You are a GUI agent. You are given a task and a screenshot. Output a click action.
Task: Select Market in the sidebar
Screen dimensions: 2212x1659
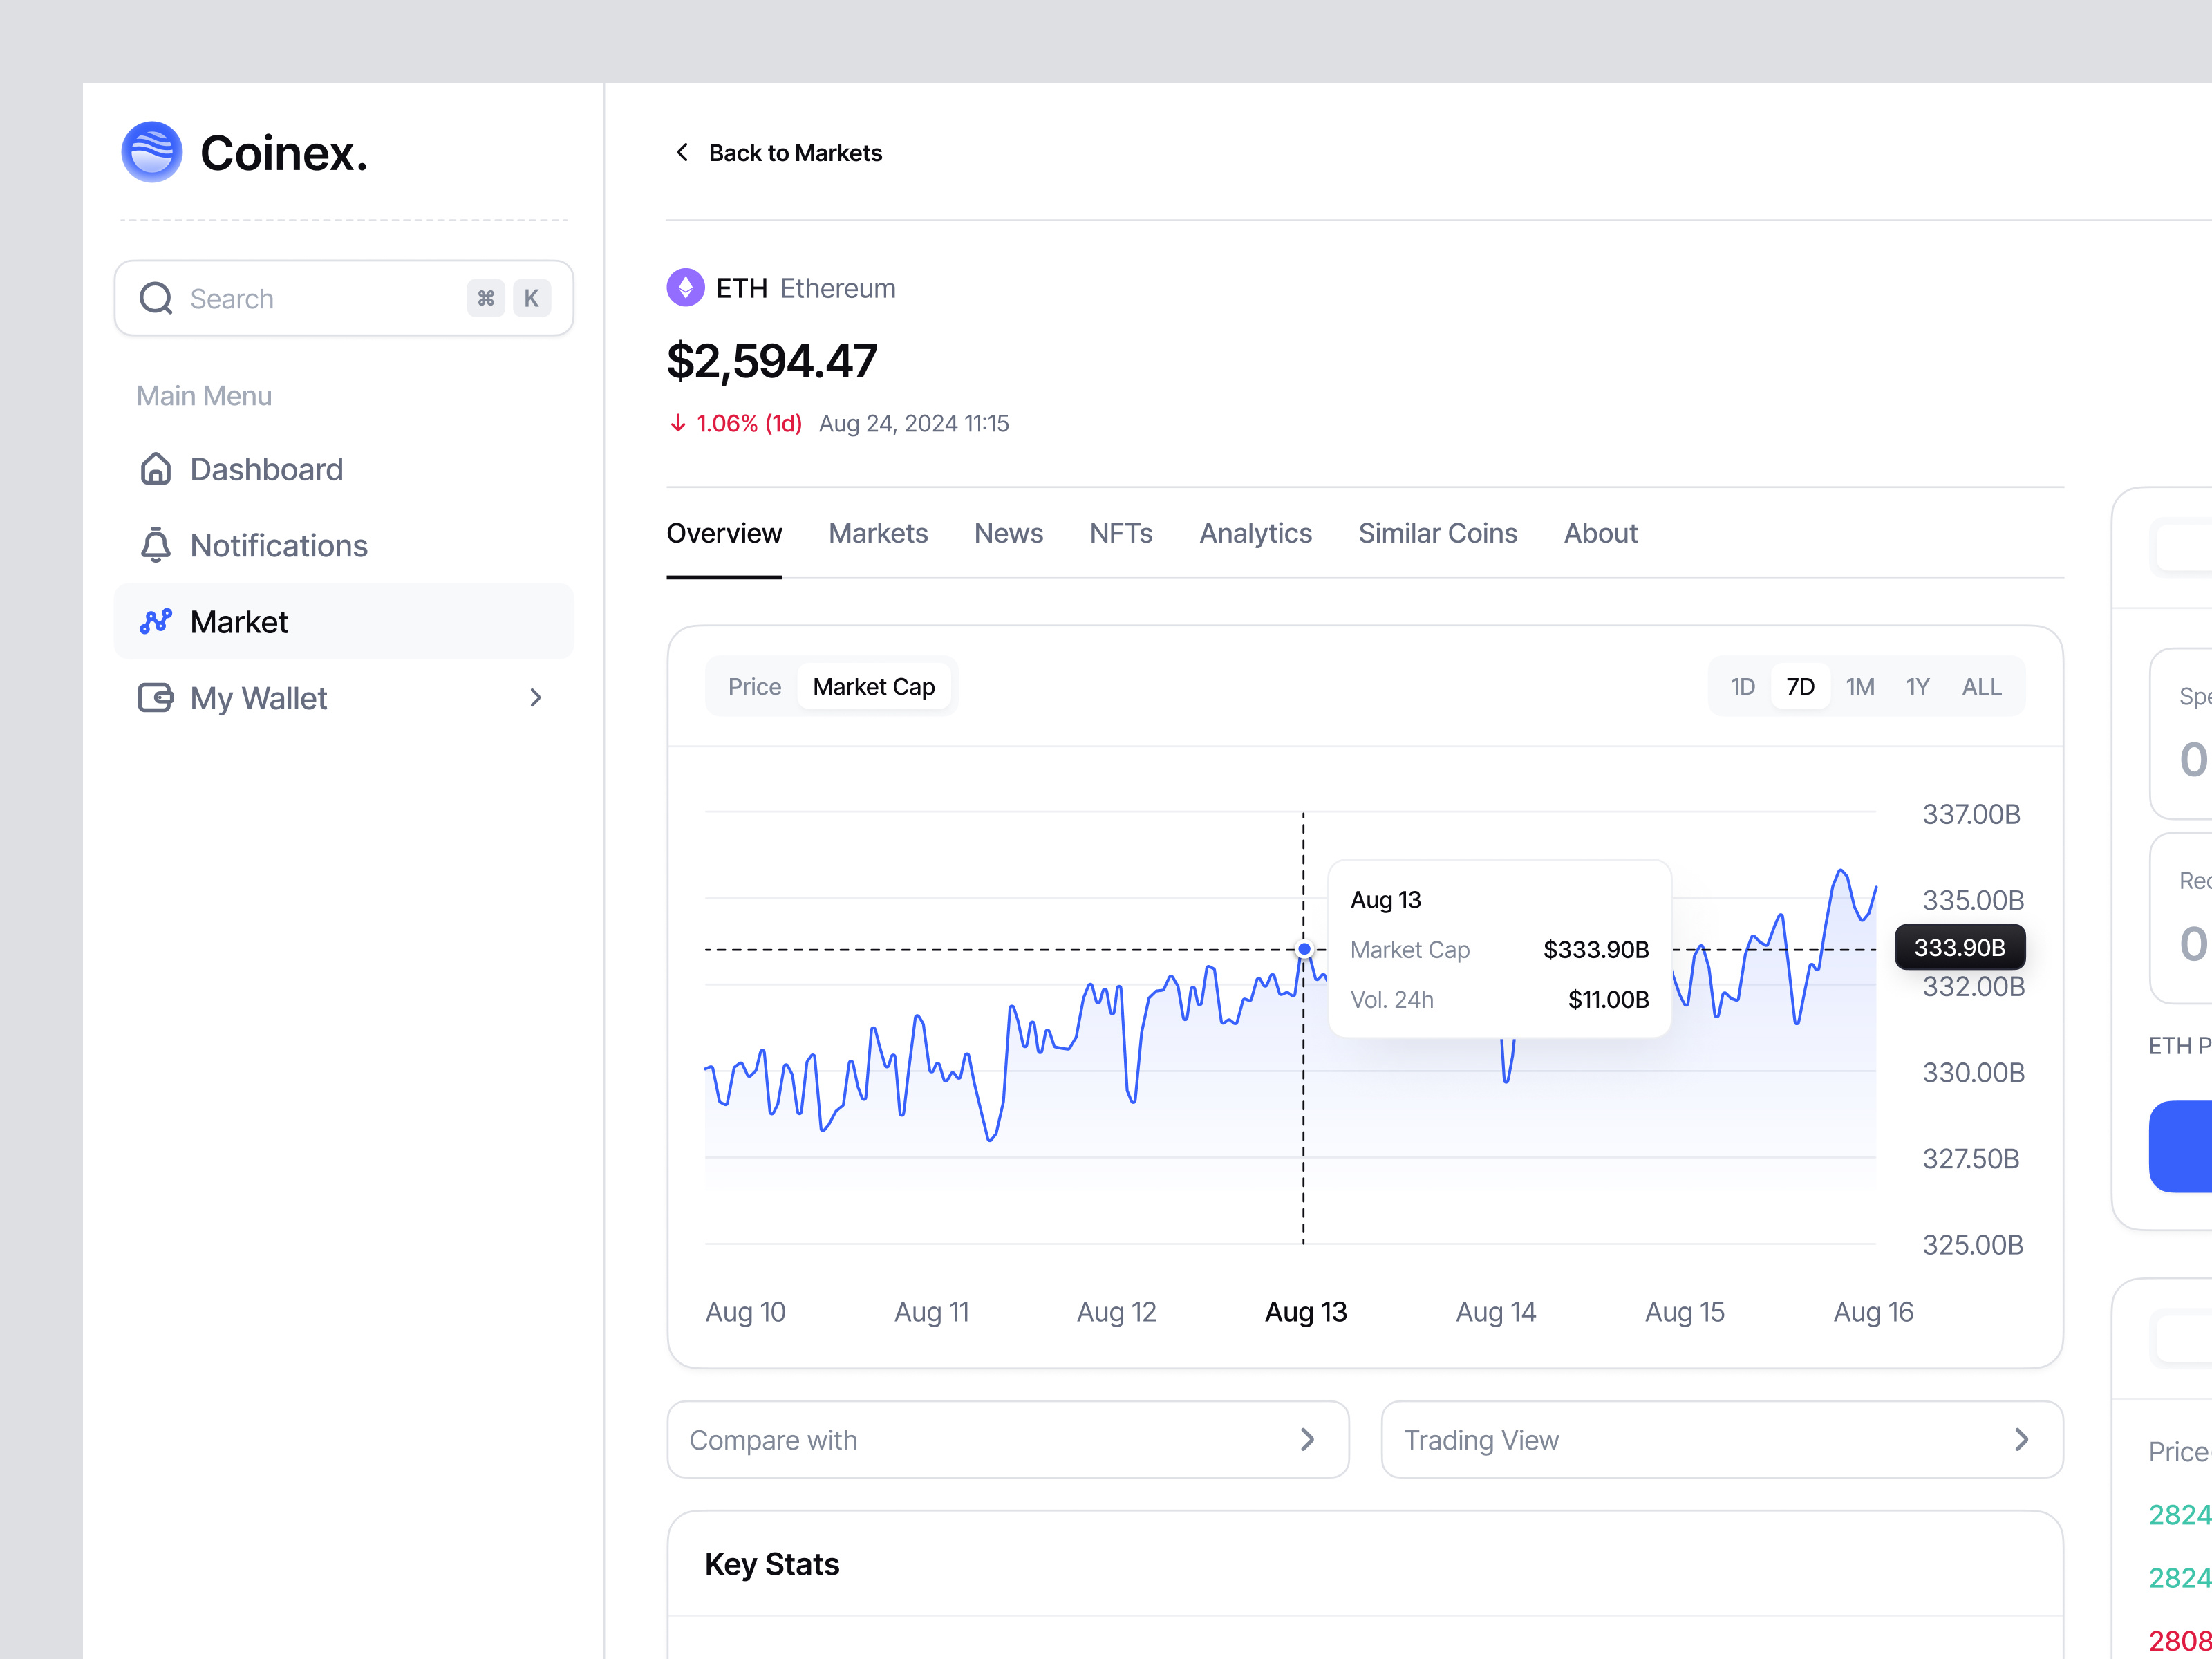[x=344, y=622]
